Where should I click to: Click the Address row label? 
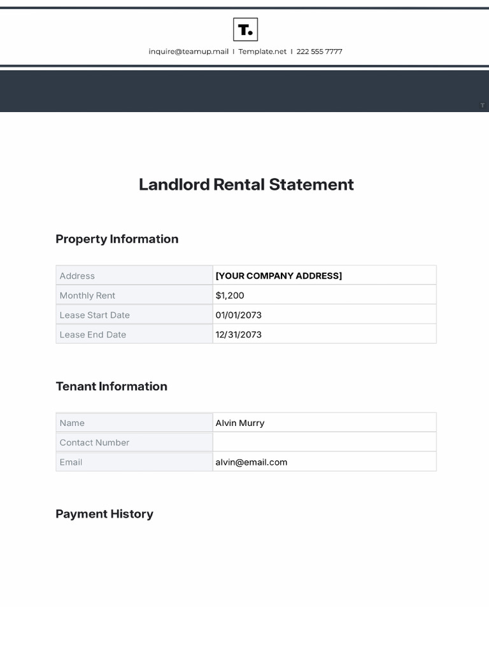pyautogui.click(x=77, y=276)
